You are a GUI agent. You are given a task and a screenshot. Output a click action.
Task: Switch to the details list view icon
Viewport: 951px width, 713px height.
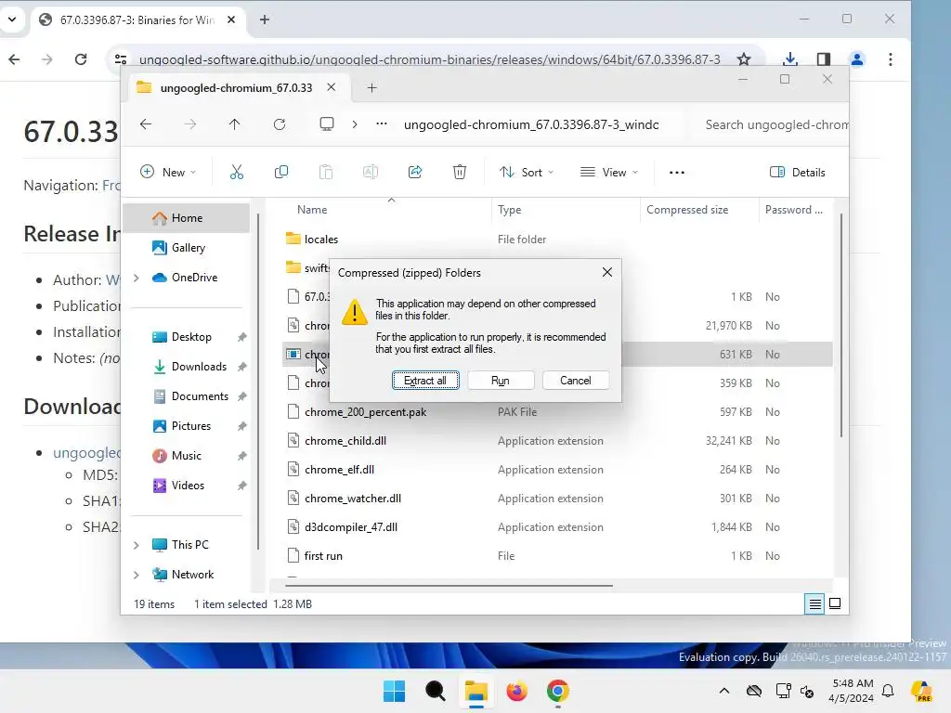pyautogui.click(x=814, y=603)
